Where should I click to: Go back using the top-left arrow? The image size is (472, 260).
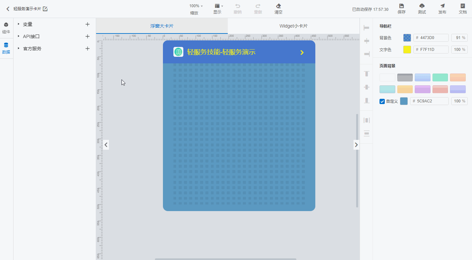click(x=8, y=9)
